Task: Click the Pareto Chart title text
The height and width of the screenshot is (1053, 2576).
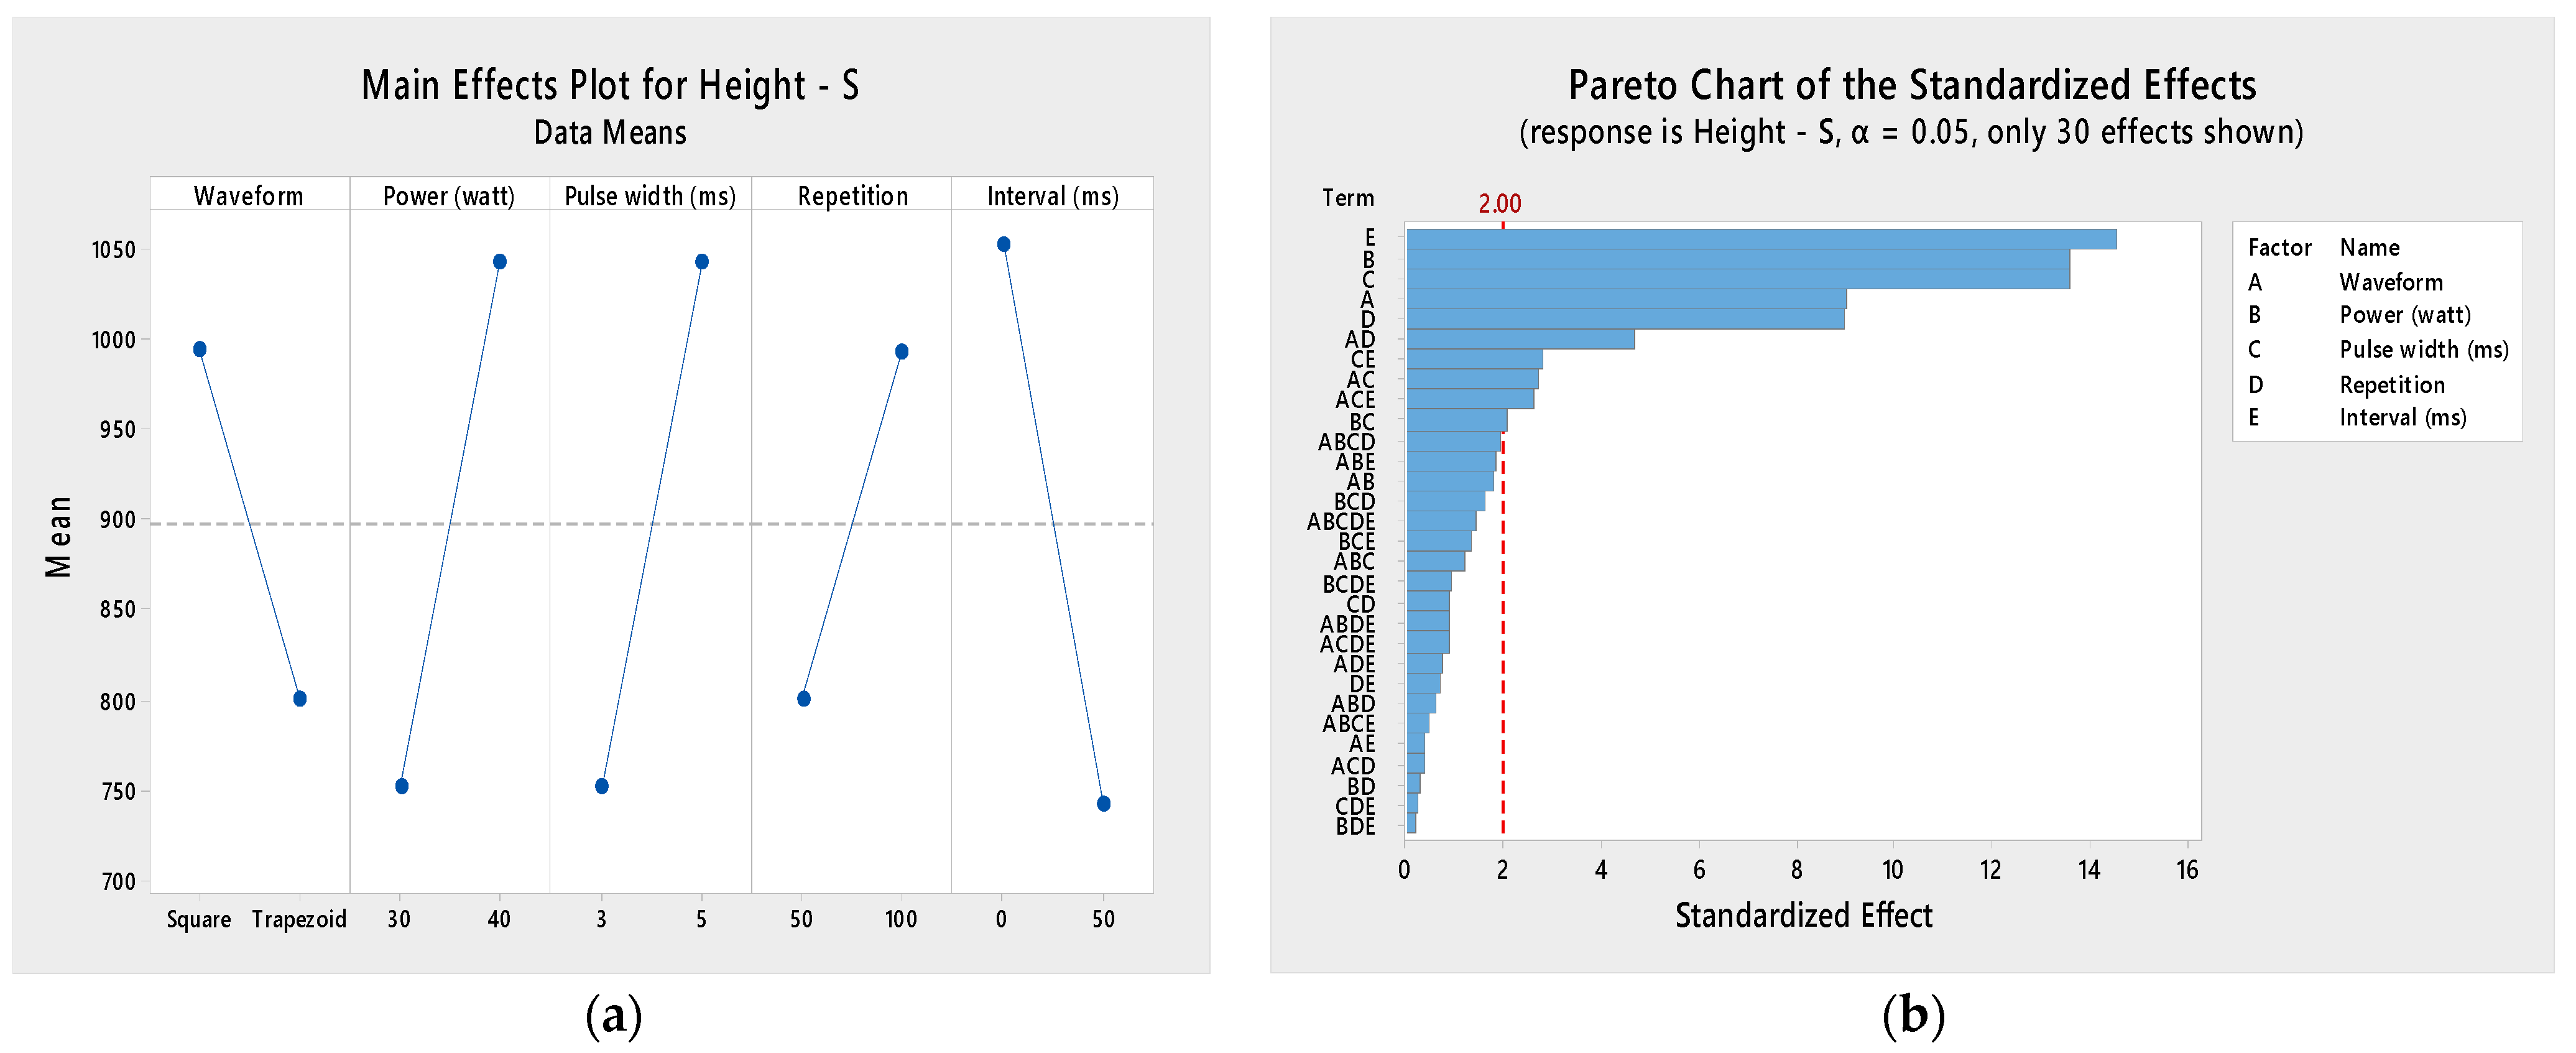Action: [x=1911, y=86]
